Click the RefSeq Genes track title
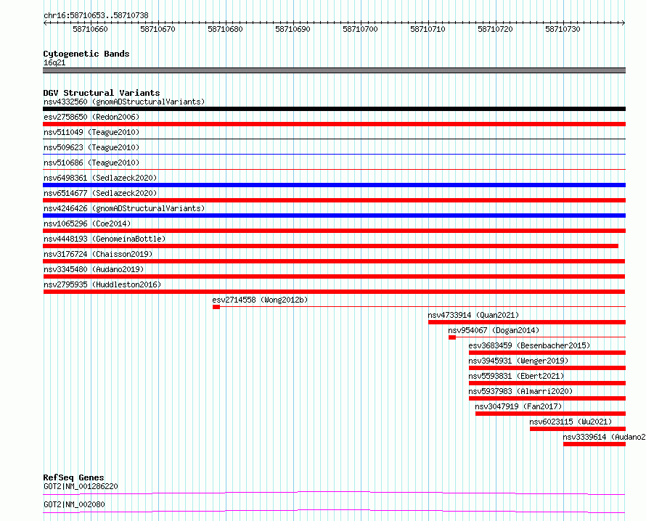Screen dimensions: 646x521 pyautogui.click(x=73, y=477)
